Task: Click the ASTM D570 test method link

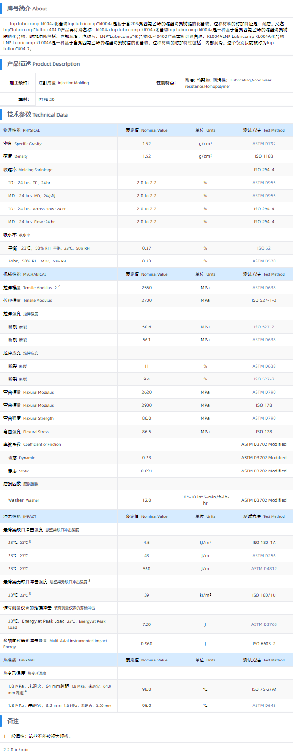Action: pyautogui.click(x=264, y=261)
